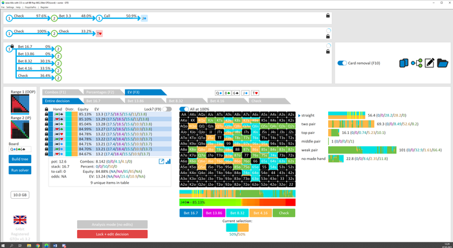Click the Equity column header
Viewport: 453px width, 248px height.
point(83,109)
